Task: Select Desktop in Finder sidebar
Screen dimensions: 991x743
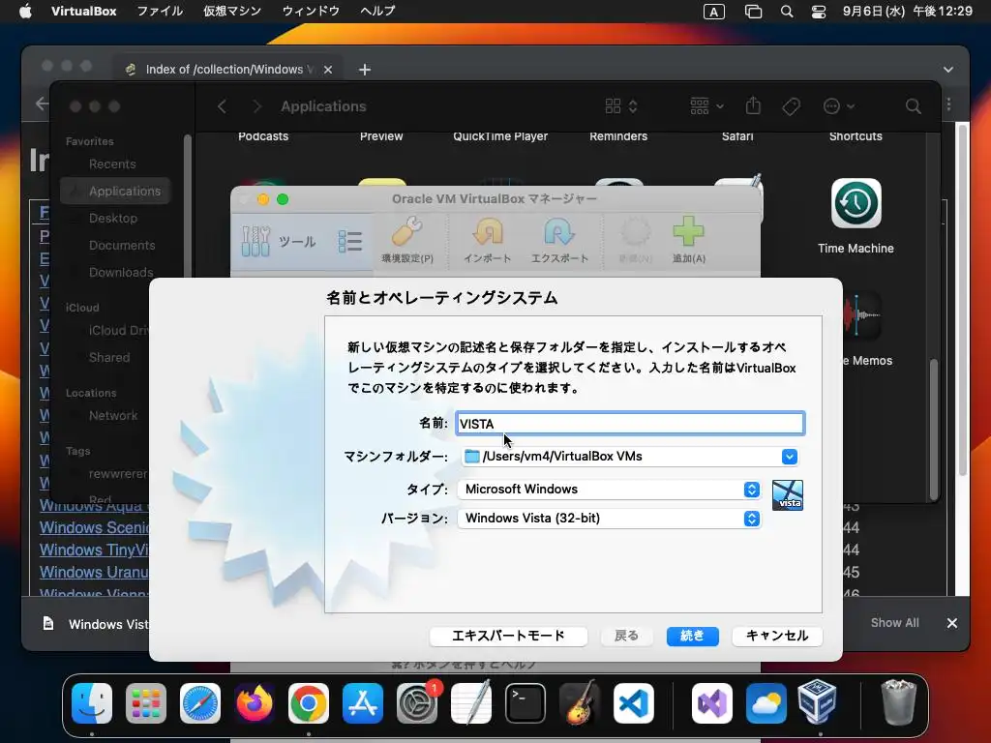Action: click(x=113, y=218)
